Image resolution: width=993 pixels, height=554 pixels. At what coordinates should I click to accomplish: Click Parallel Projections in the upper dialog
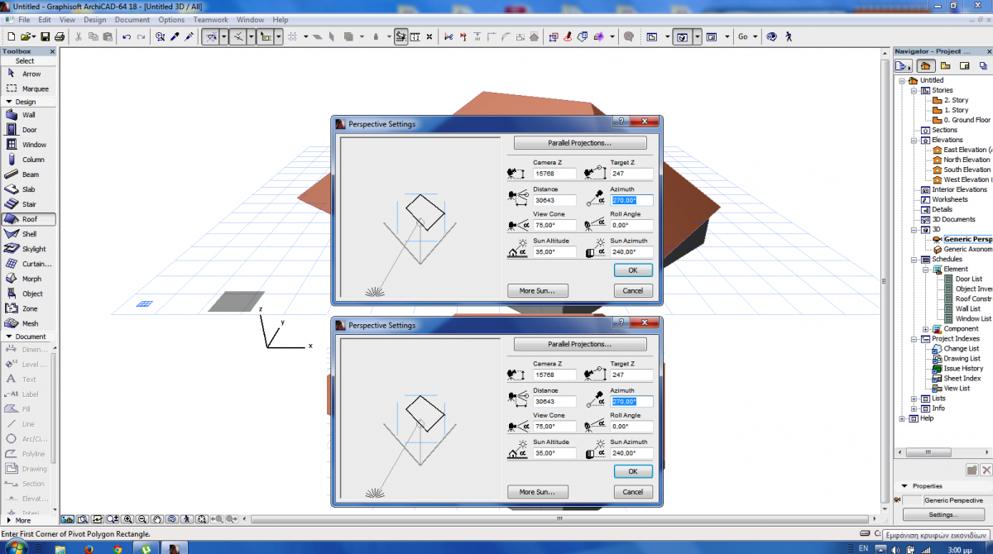tap(579, 142)
